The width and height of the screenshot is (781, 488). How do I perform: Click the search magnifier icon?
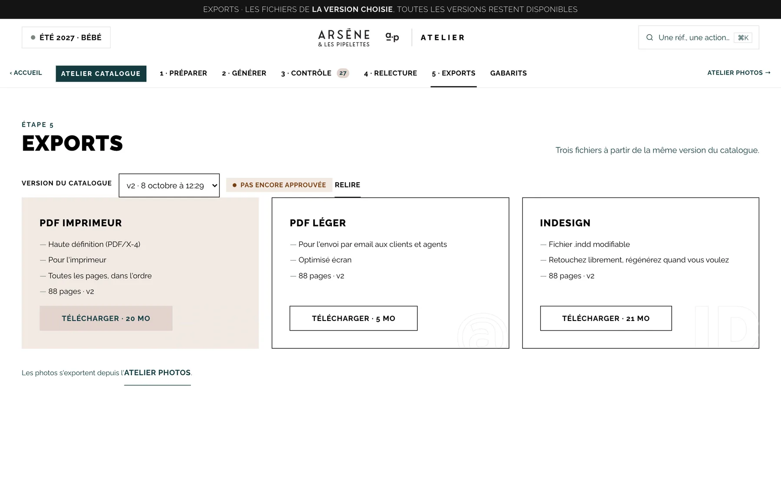pos(650,38)
